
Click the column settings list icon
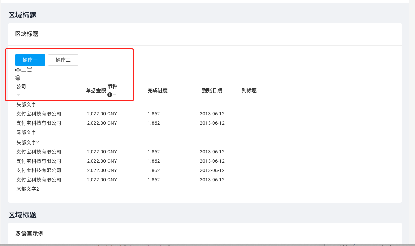[24, 70]
